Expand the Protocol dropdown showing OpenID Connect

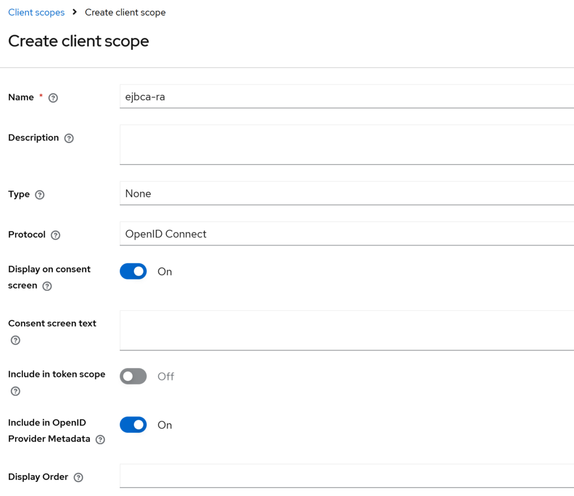pyautogui.click(x=346, y=234)
